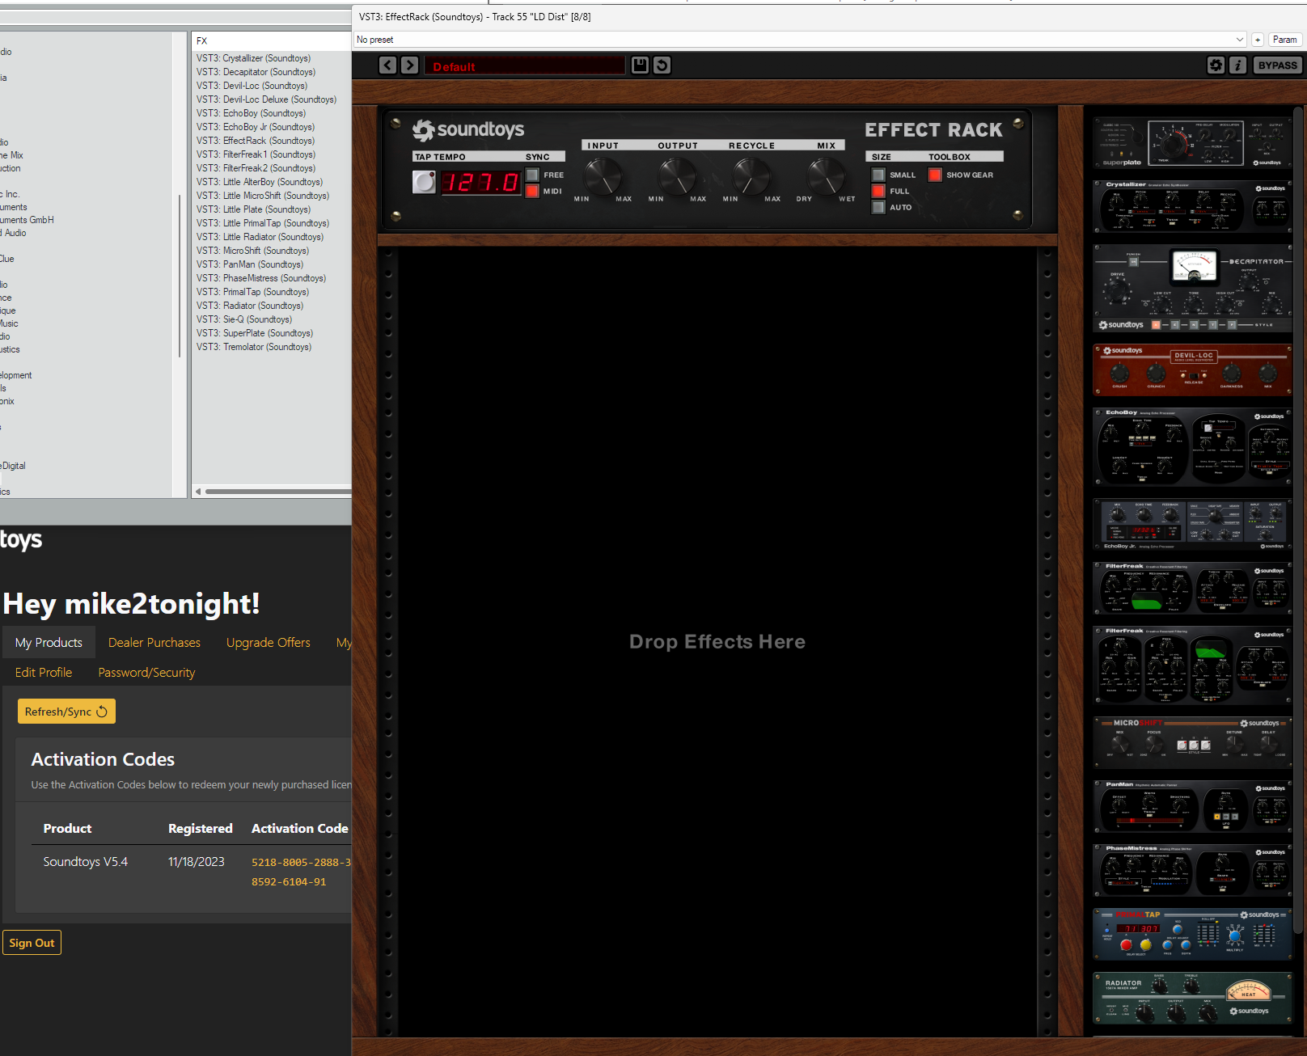
Task: Select AUTO rack size
Action: click(x=878, y=207)
